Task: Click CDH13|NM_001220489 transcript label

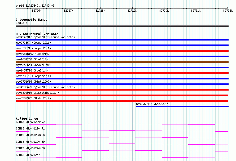Action: [x=30, y=142]
